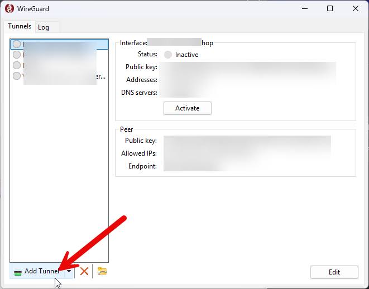Click the second tunnel's status circle icon
The image size is (369, 289).
pos(17,55)
